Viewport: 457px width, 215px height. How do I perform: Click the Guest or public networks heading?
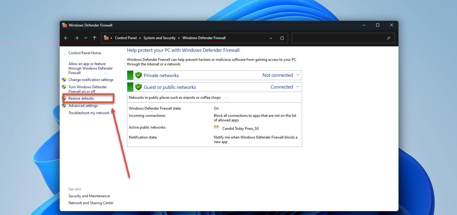pyautogui.click(x=170, y=87)
